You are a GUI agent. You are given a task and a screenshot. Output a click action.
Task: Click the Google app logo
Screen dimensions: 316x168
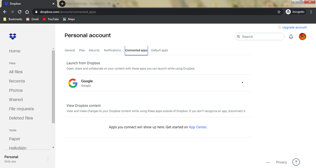coord(73,83)
